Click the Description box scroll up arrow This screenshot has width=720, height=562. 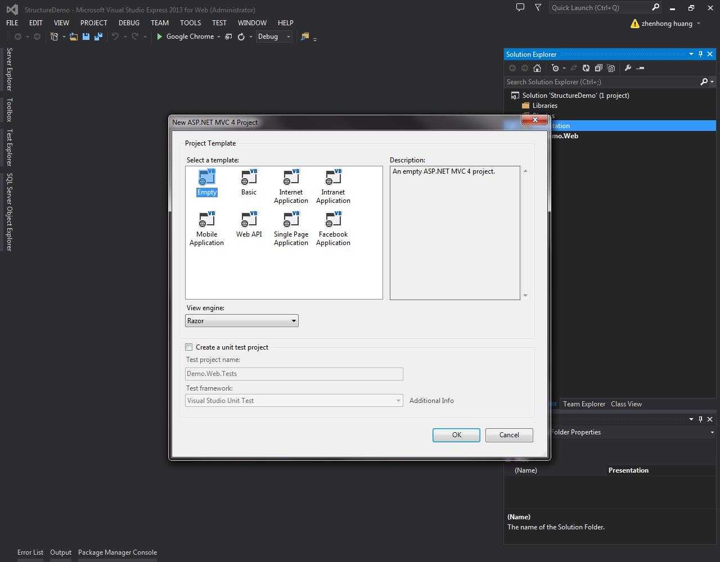pyautogui.click(x=525, y=171)
